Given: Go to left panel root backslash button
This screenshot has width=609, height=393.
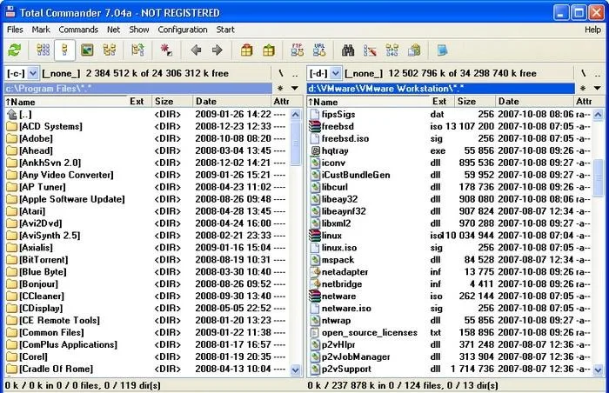Looking at the screenshot, I should tap(280, 73).
